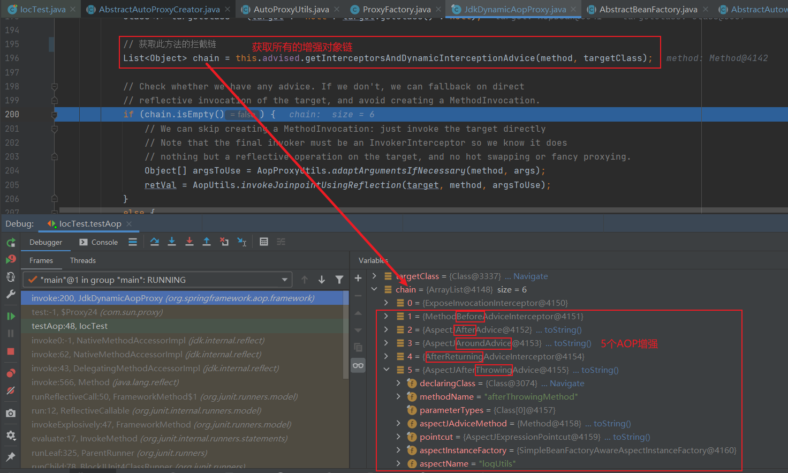This screenshot has width=788, height=473.
Task: Toggle Mute Breakpoints icon
Action: (x=11, y=391)
